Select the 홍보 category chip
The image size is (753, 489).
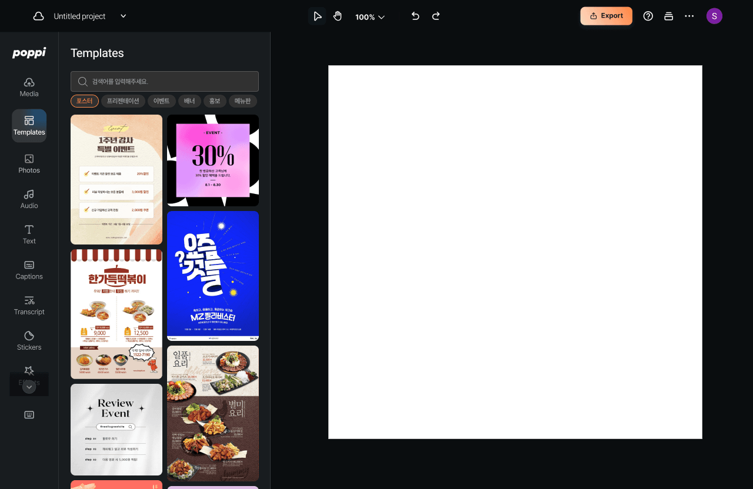[215, 101]
